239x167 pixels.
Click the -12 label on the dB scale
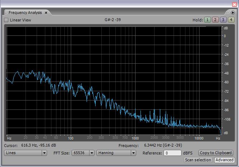click(226, 45)
